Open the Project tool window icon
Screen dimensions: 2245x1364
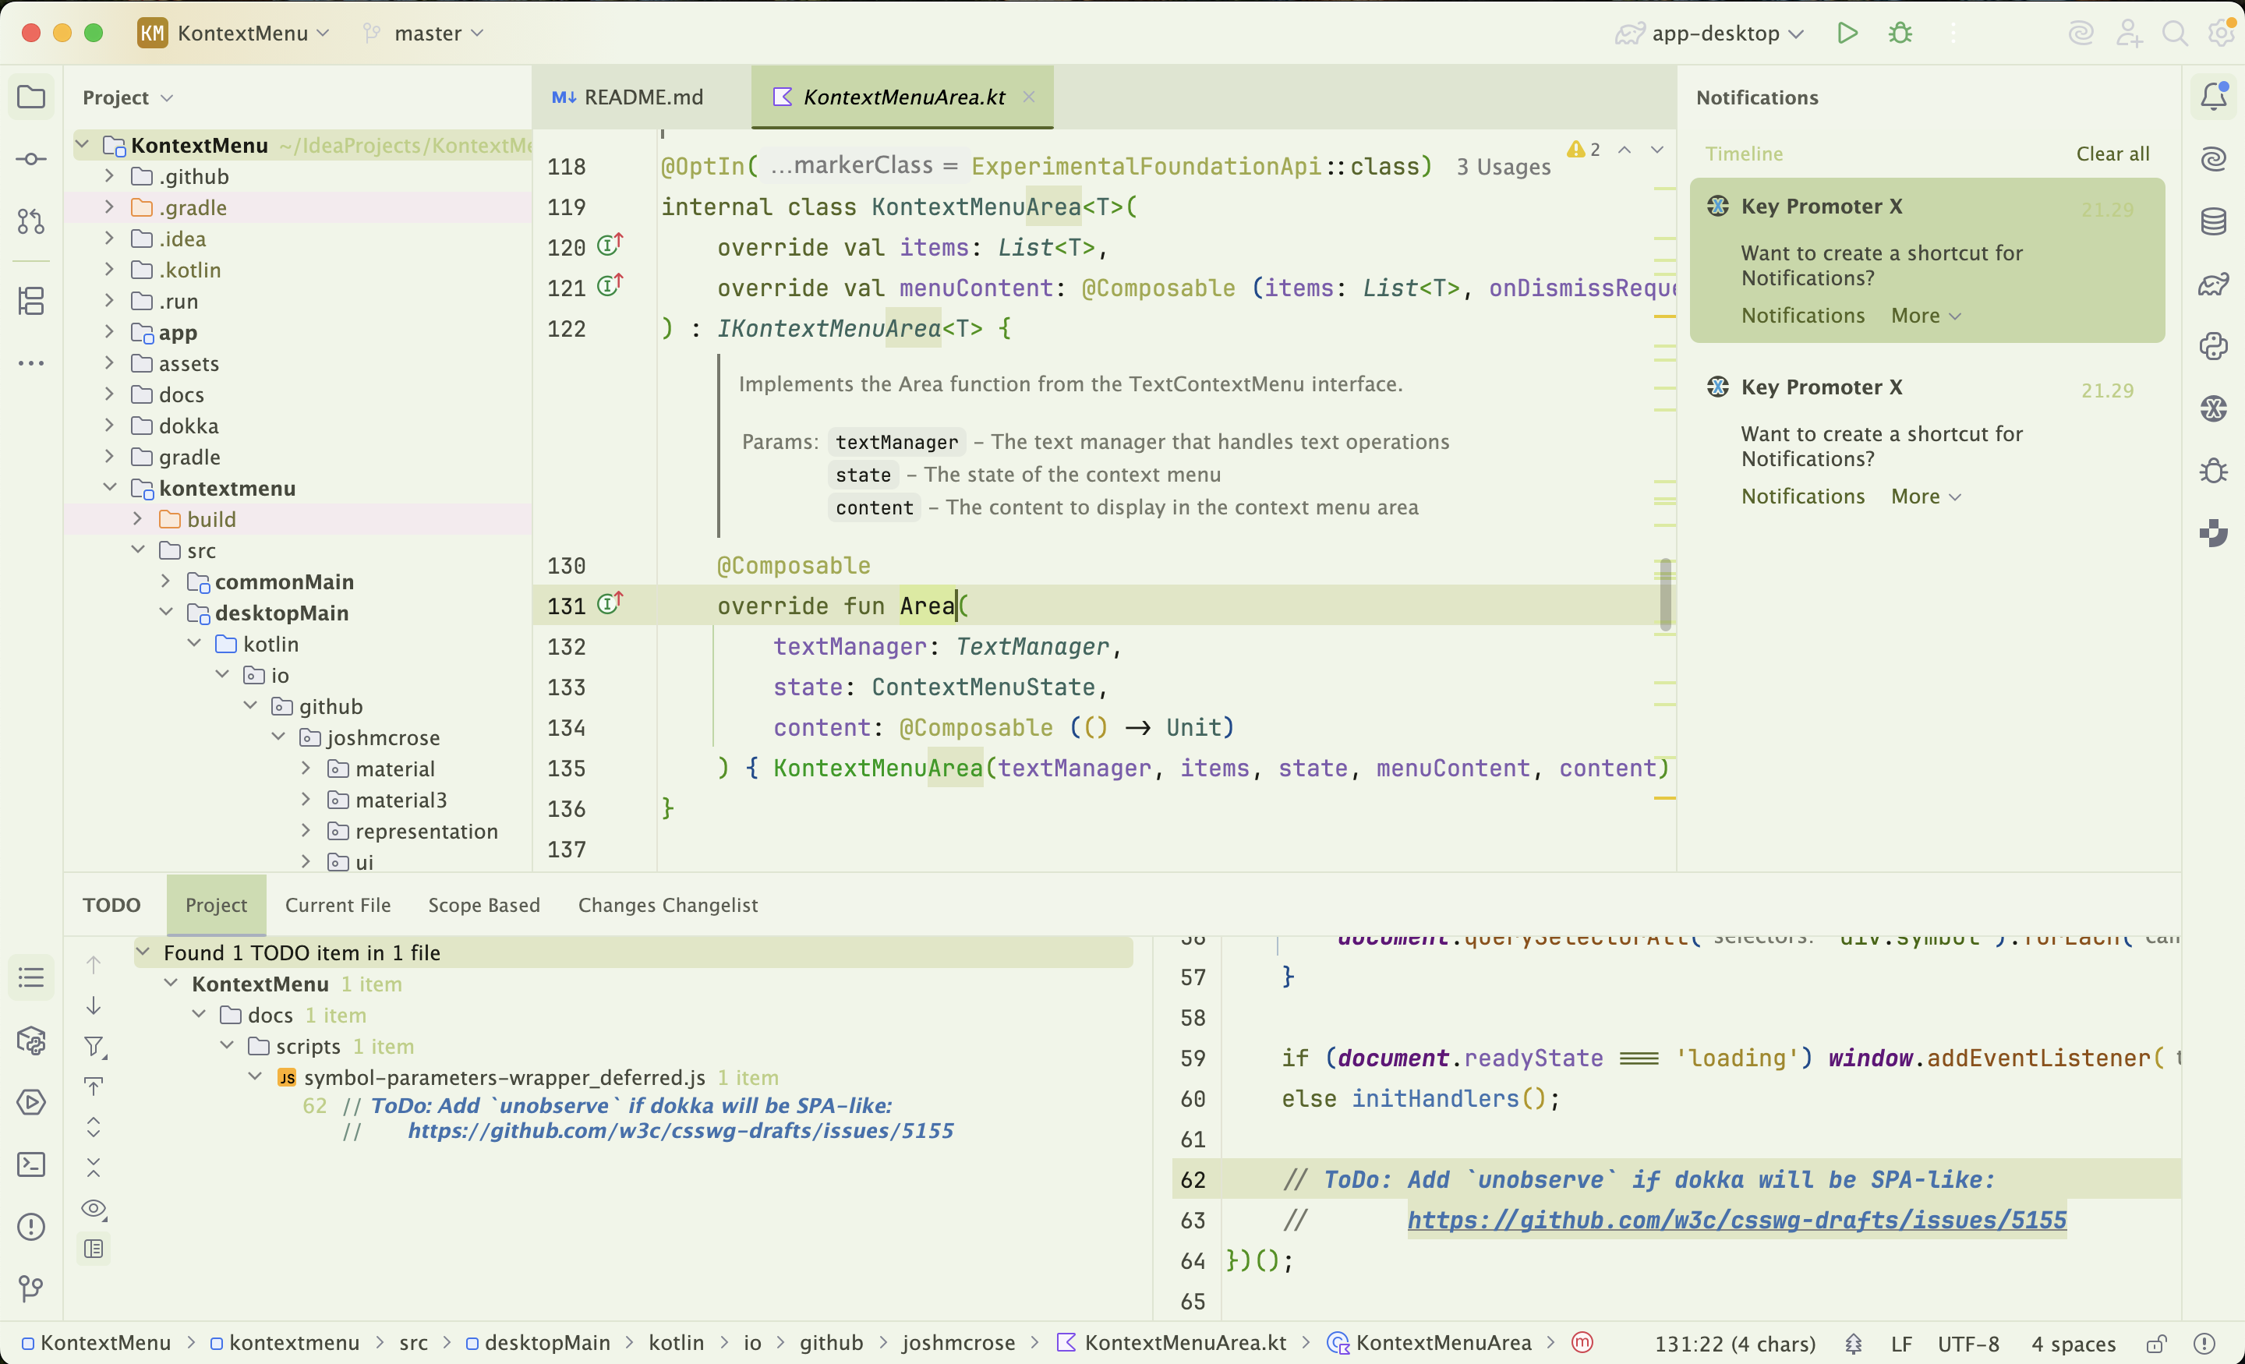pyautogui.click(x=31, y=97)
